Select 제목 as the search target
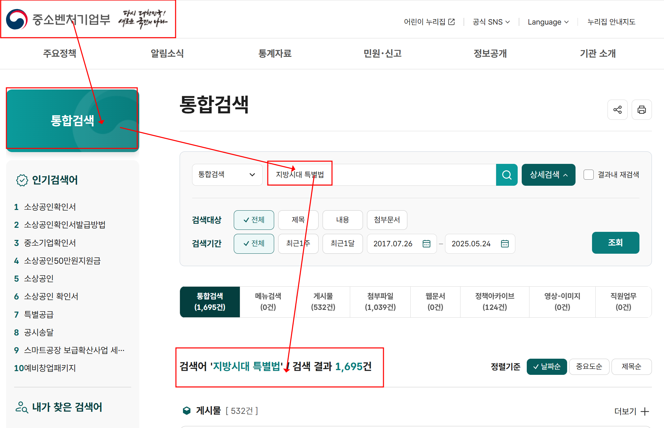The image size is (664, 428). point(298,220)
